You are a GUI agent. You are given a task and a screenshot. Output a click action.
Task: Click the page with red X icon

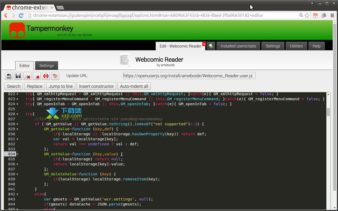pyautogui.click(x=37, y=76)
